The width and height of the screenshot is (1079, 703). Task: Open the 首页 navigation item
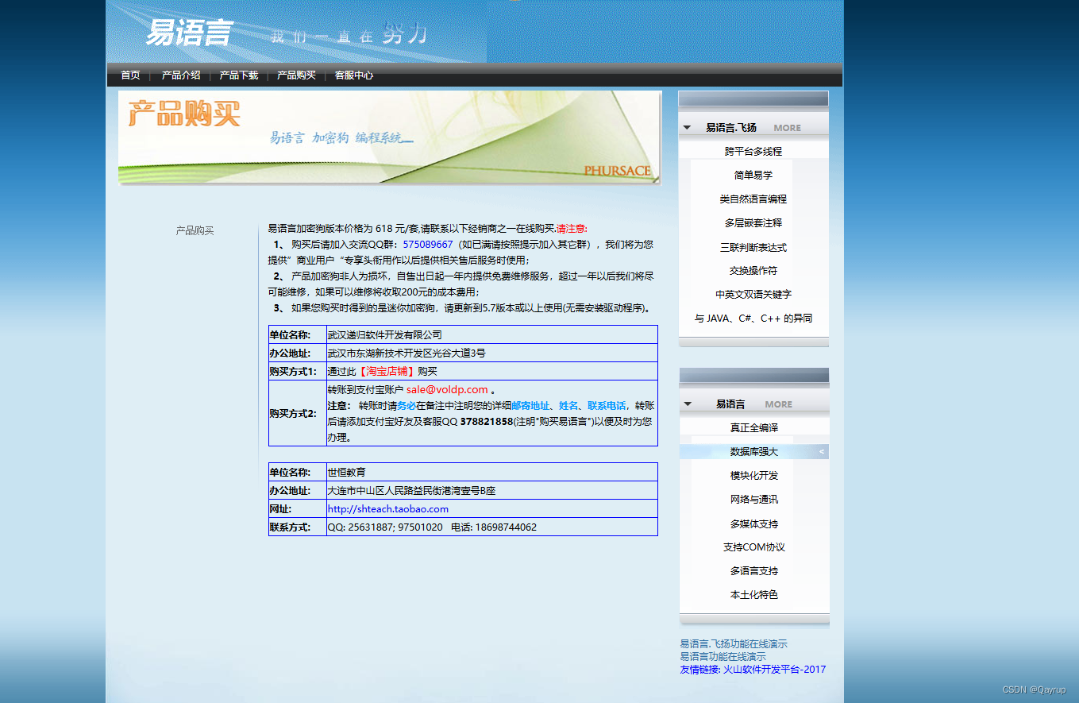coord(130,75)
